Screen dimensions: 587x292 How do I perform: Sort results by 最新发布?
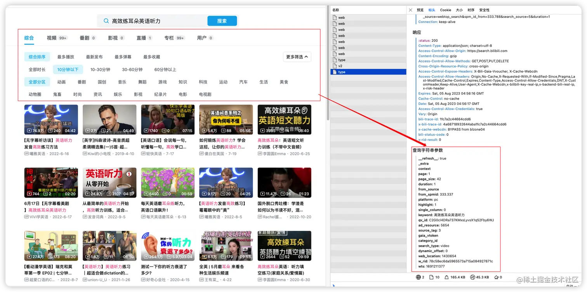click(x=94, y=57)
